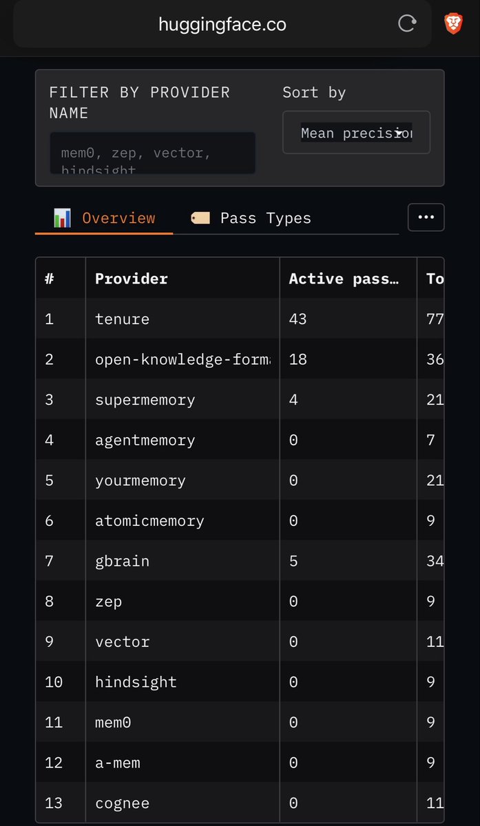Select the supermemory provider cell
480x826 pixels.
pos(182,399)
